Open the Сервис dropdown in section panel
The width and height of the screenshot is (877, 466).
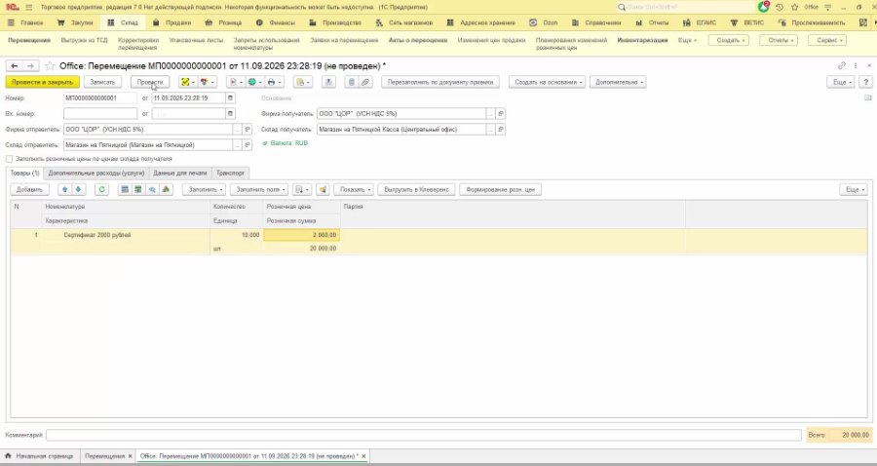click(827, 40)
